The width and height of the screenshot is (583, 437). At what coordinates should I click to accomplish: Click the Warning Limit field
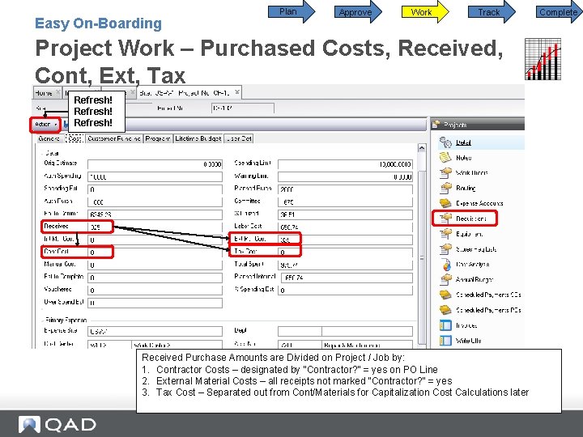(345, 176)
